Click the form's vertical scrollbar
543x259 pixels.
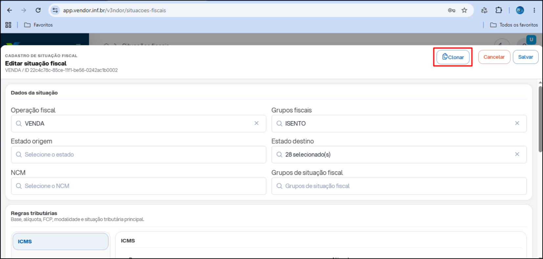540,119
